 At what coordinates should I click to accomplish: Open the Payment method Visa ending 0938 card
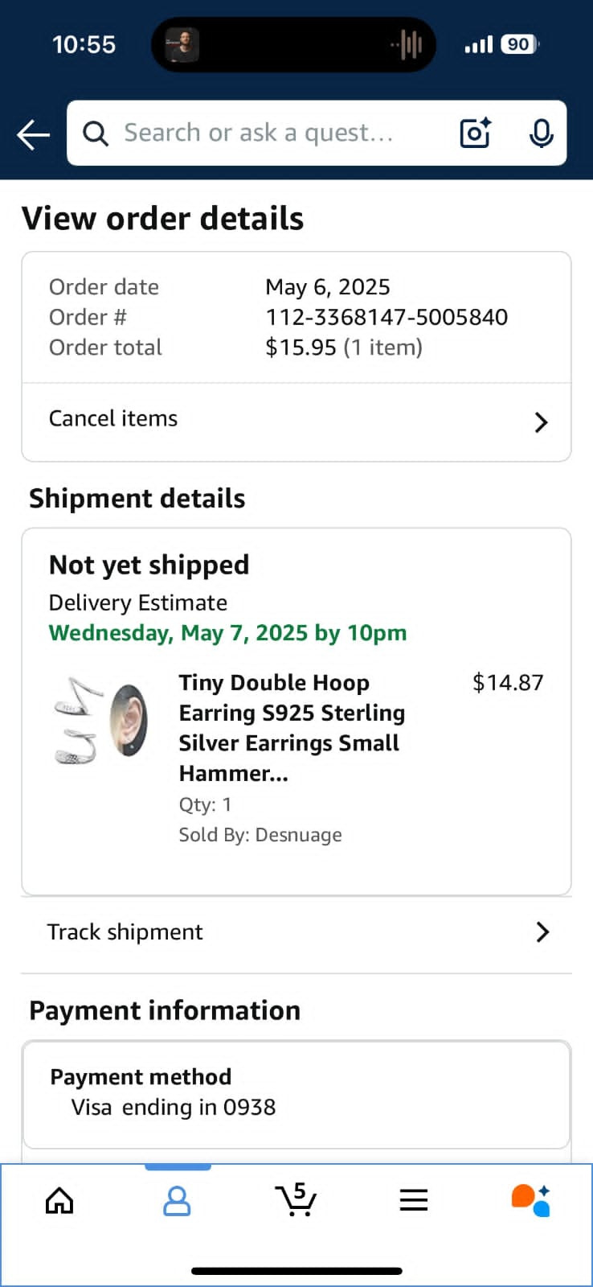point(296,1095)
